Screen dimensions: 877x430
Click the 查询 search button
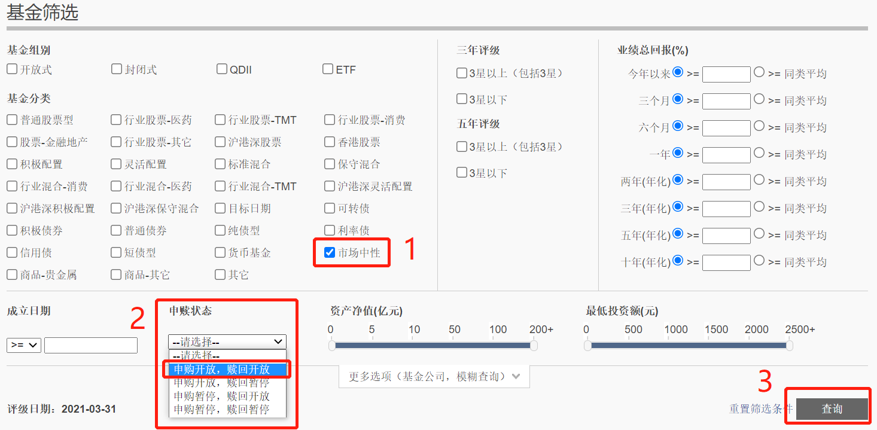832,408
